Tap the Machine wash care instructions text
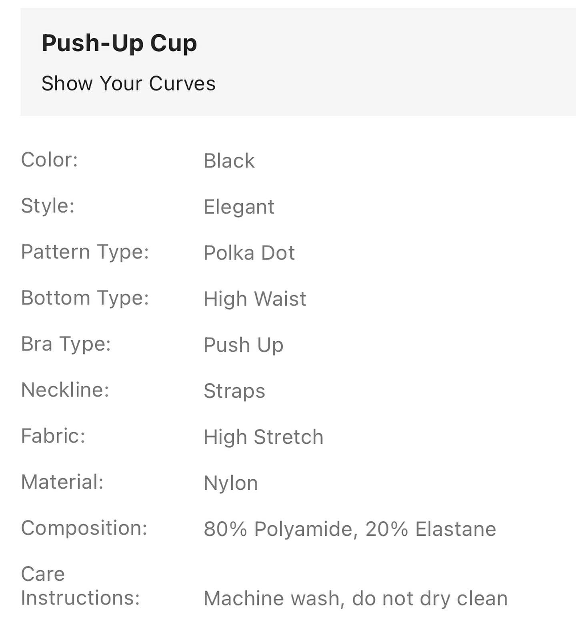 point(355,598)
